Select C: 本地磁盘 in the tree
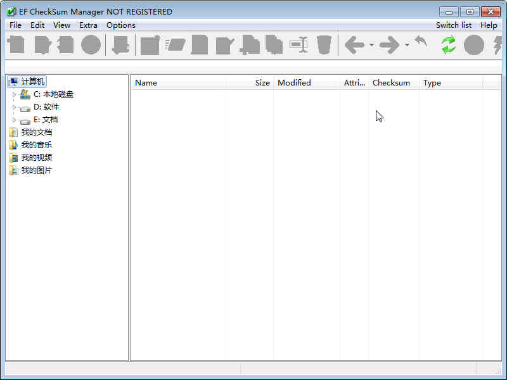Viewport: 507px width, 380px height. pyautogui.click(x=53, y=94)
